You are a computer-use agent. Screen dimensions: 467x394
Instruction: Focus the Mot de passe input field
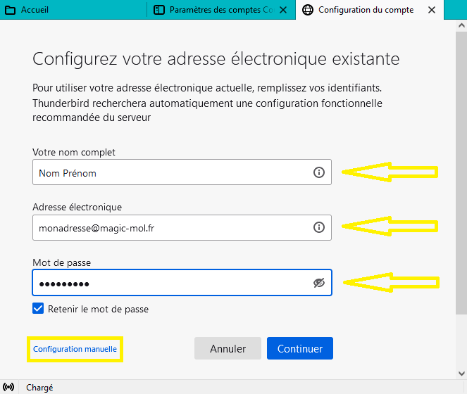182,283
